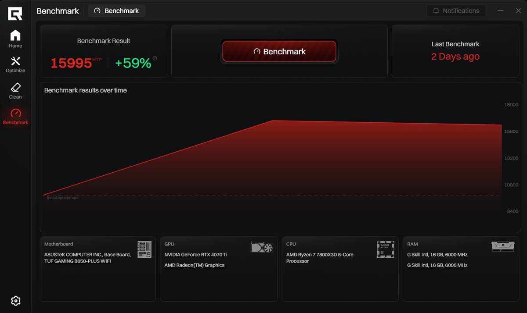Click the motherboard icon in Motherboard card
This screenshot has width=527, height=313.
(144, 249)
